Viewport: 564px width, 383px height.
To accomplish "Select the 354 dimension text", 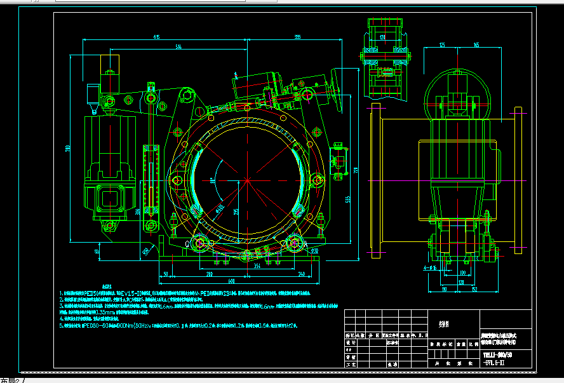I will coord(257,266).
